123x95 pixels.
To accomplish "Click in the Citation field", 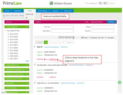I will coord(103,27).
